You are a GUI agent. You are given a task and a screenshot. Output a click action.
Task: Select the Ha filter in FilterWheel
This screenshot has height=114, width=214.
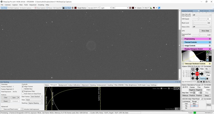(186, 106)
